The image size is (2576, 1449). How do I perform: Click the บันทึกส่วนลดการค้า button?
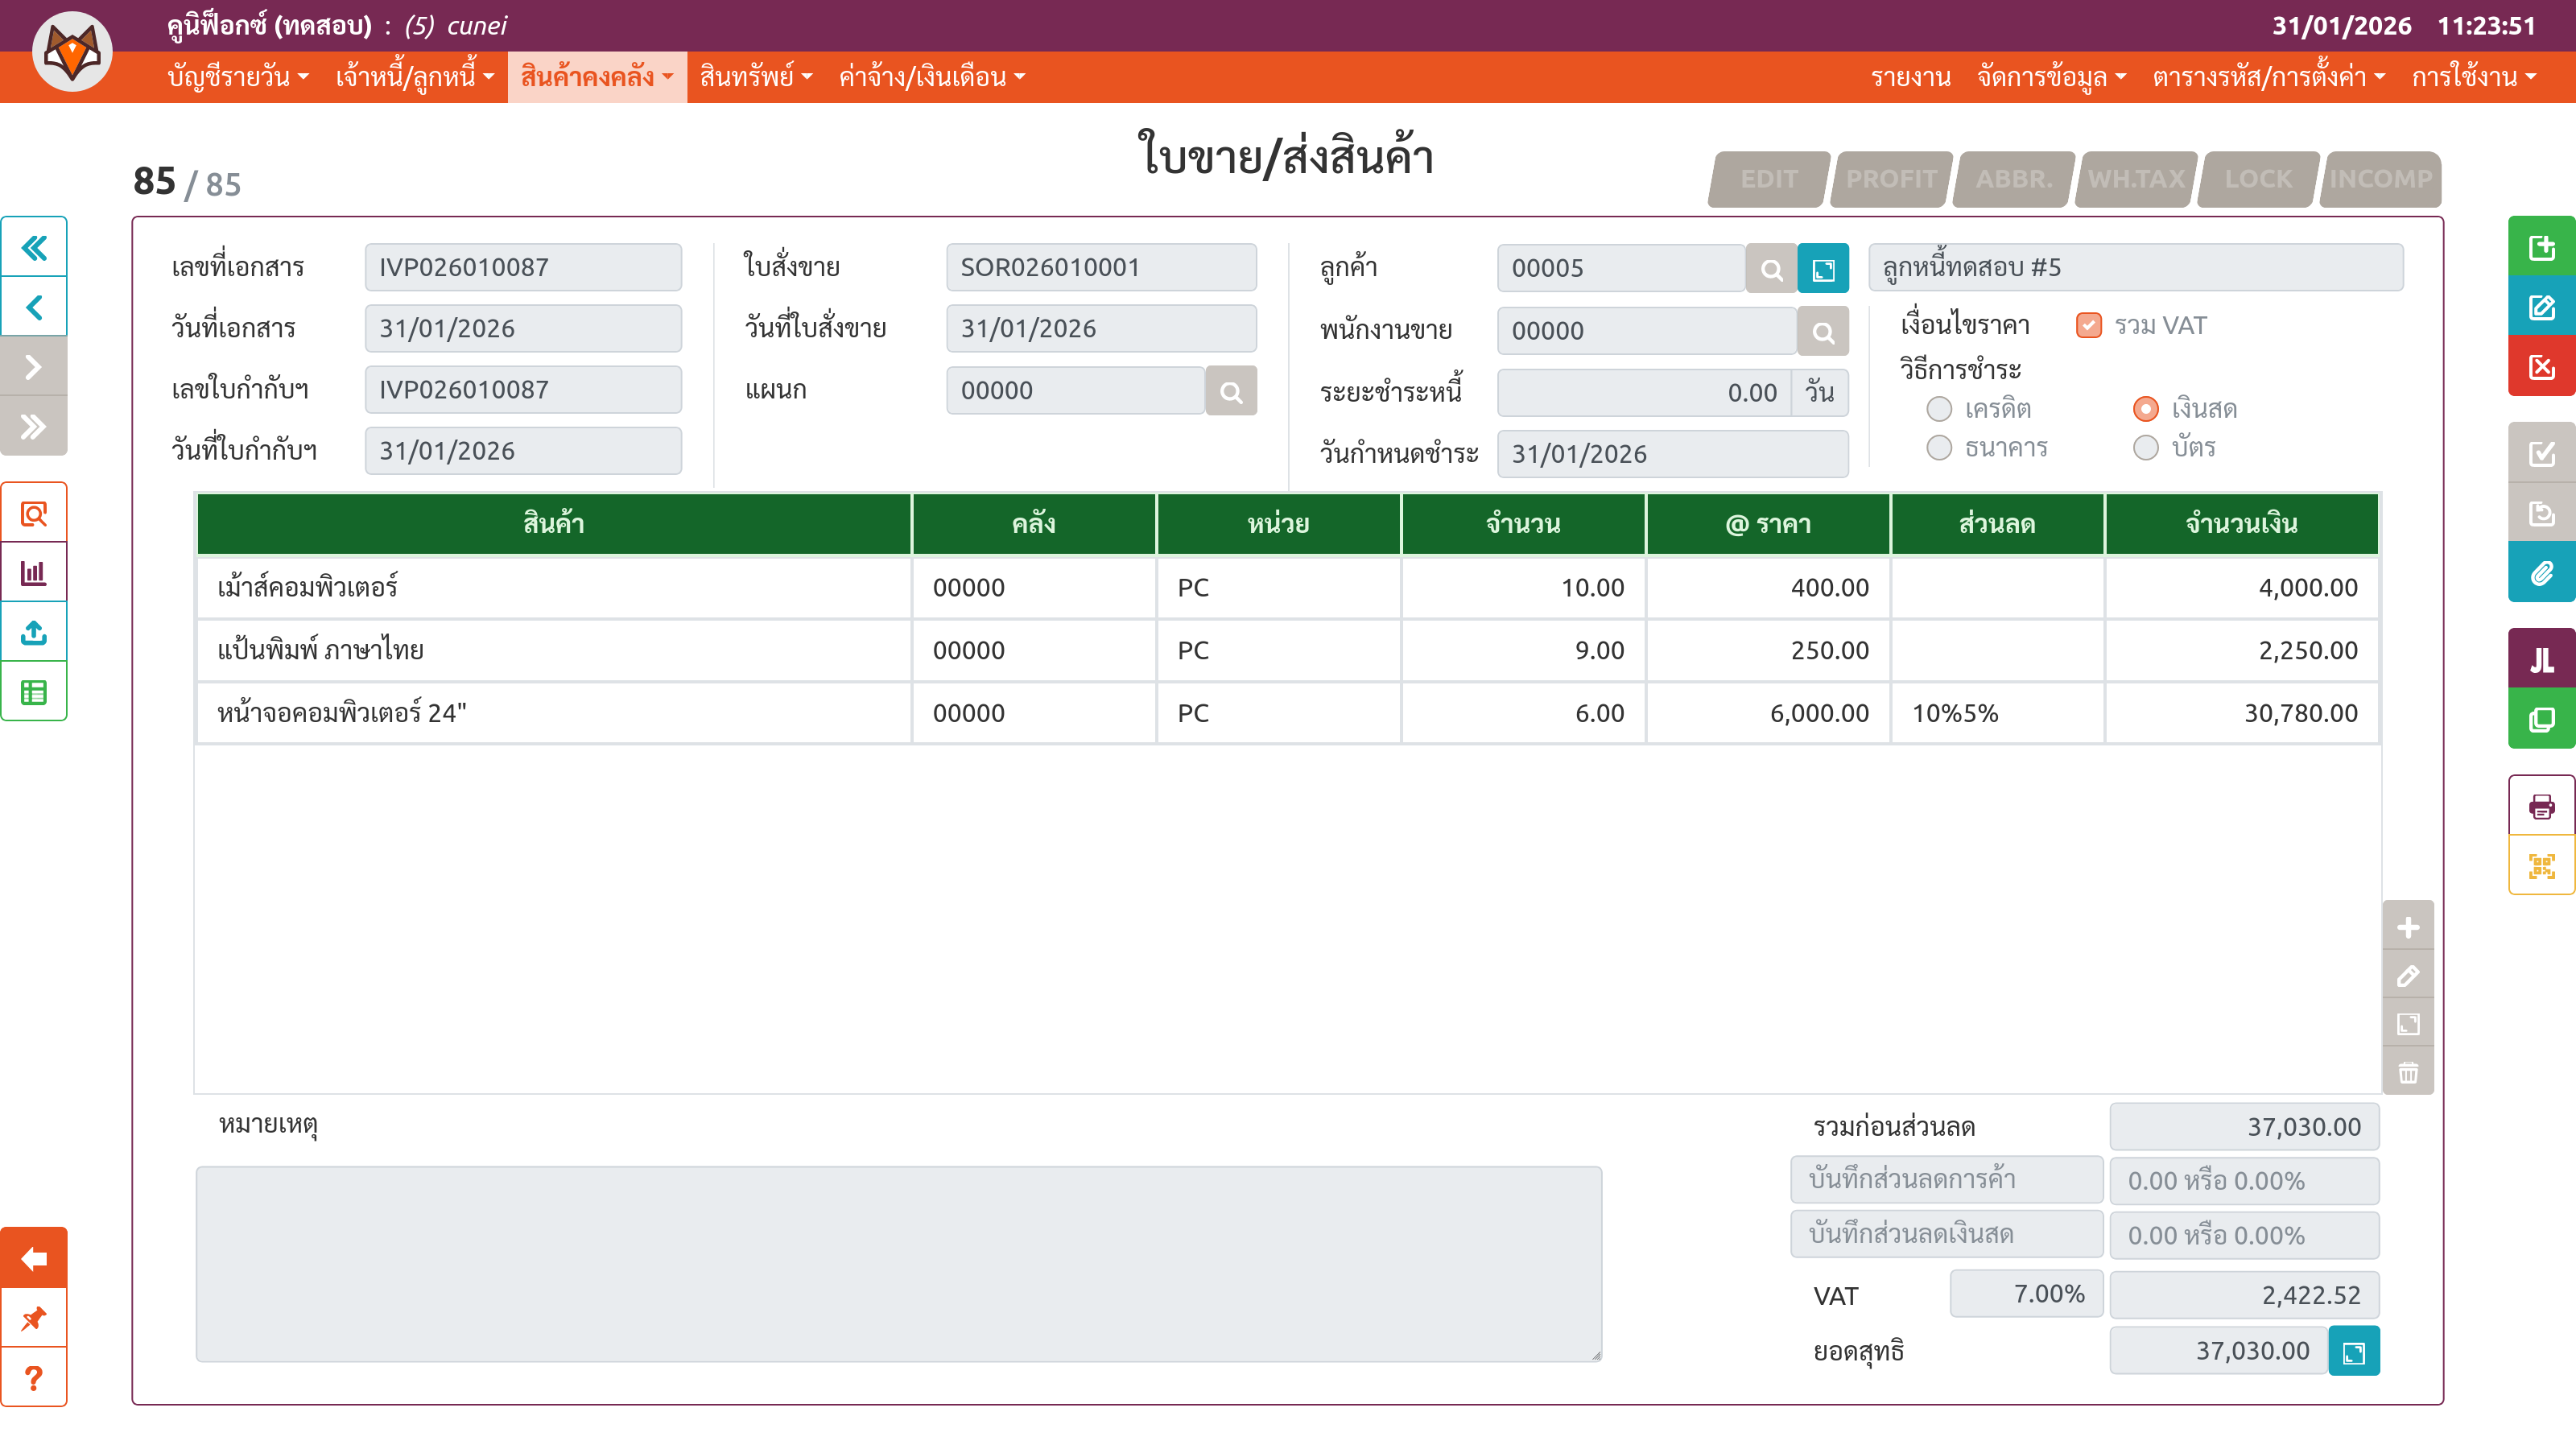point(1946,1180)
